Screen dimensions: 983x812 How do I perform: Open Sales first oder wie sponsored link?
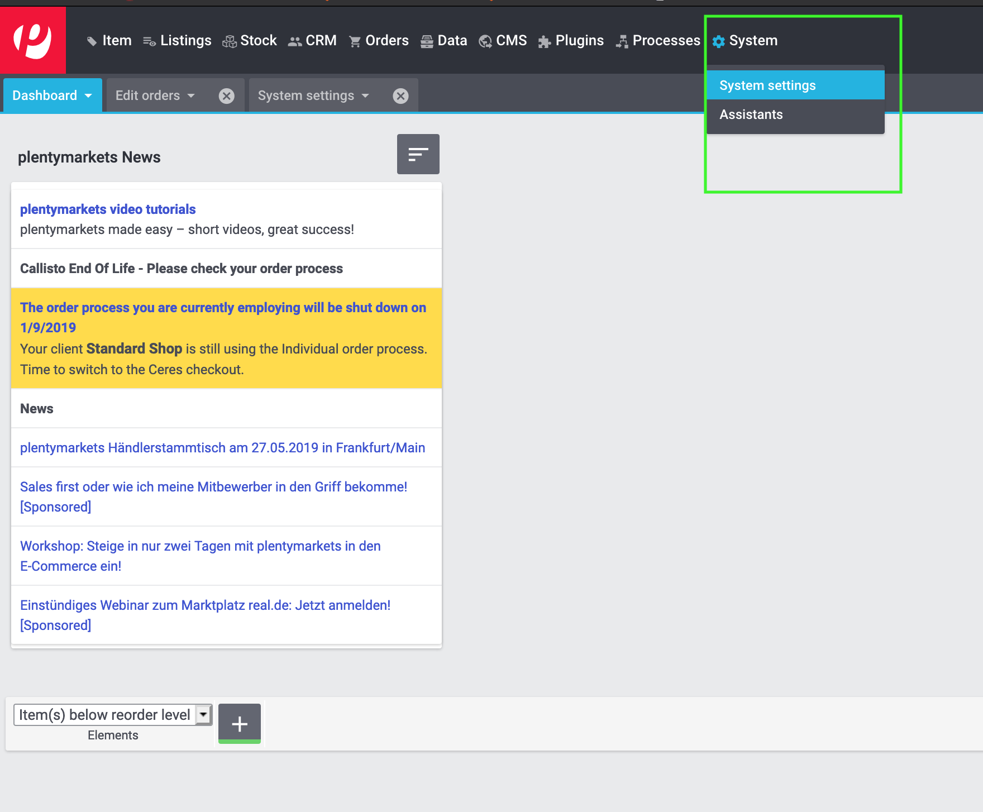click(213, 497)
